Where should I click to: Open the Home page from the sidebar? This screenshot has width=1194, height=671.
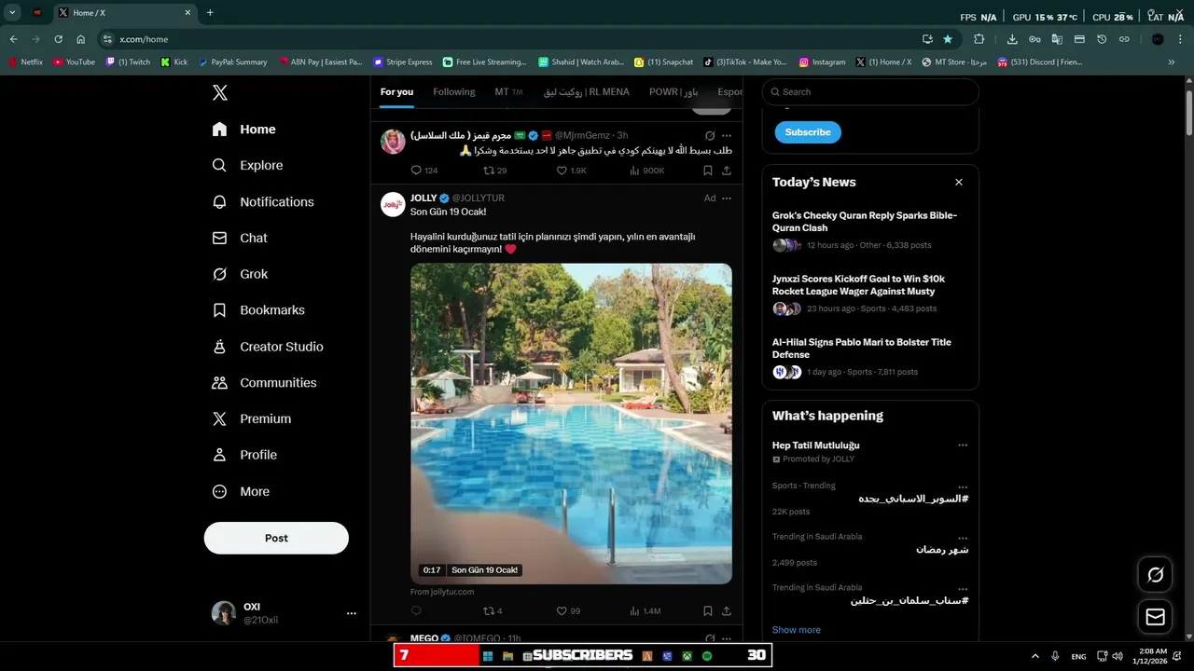click(243, 130)
